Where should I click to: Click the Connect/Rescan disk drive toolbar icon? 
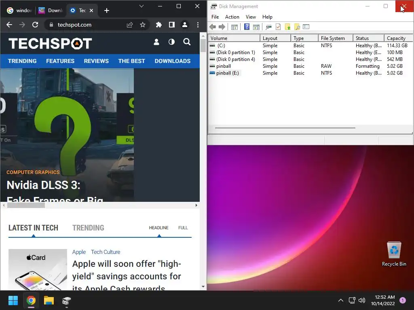pyautogui.click(x=268, y=27)
